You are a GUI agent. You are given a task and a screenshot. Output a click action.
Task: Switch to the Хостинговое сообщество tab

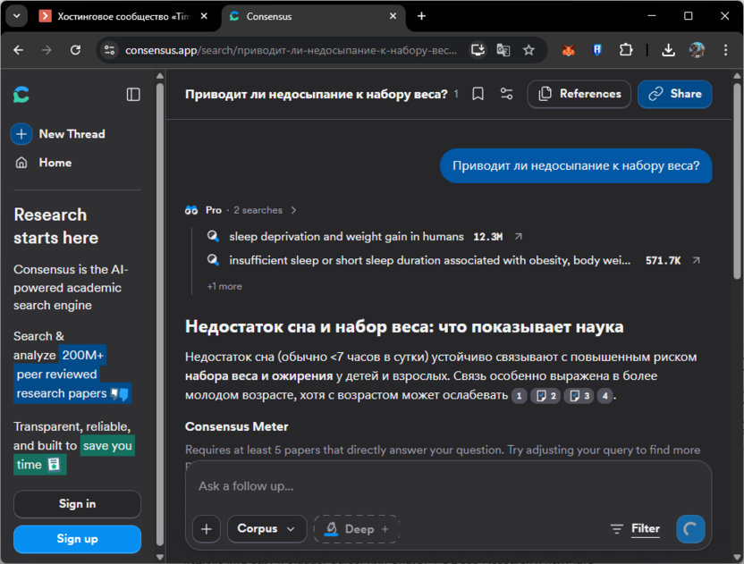tap(123, 17)
